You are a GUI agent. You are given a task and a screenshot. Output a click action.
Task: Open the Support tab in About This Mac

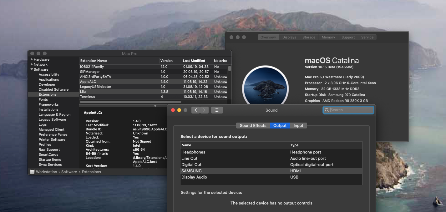pos(348,37)
